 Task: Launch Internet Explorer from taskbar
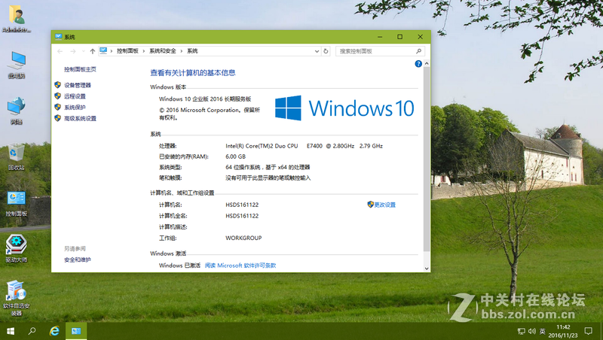tap(54, 331)
